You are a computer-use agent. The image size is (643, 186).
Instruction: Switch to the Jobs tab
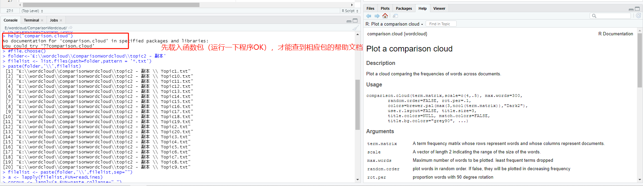[x=54, y=20]
